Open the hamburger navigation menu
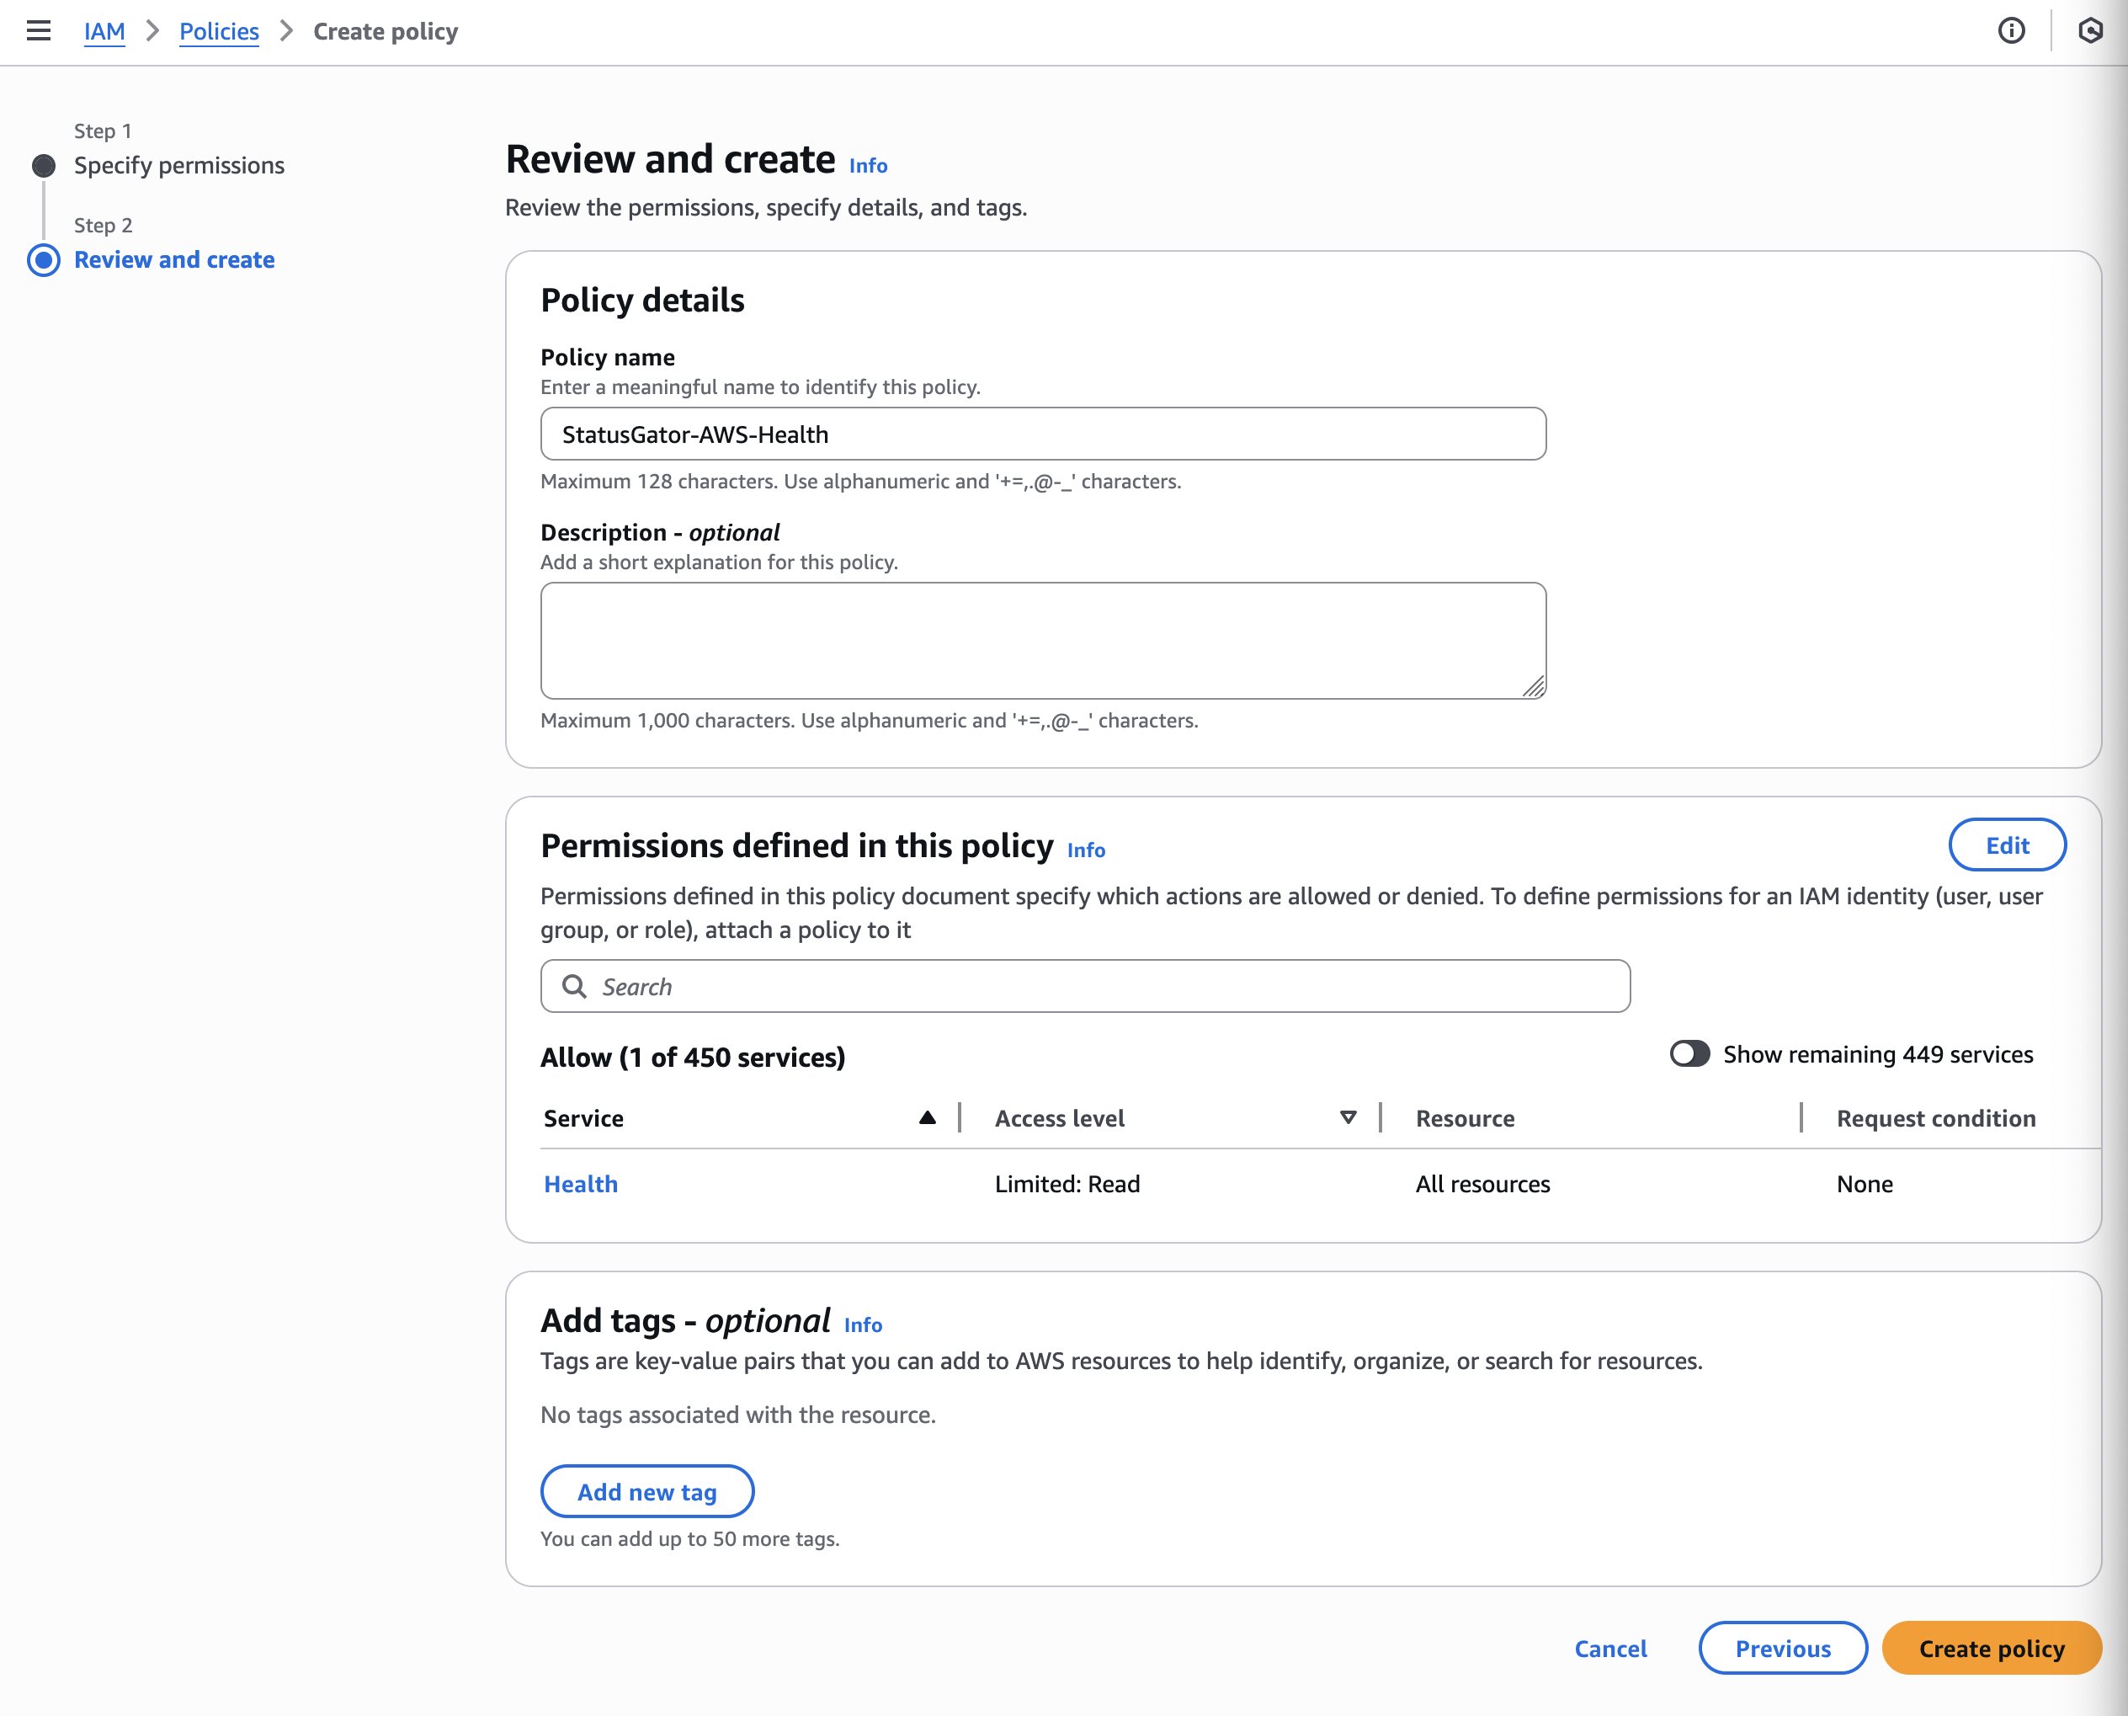2128x1716 pixels. pos(38,30)
